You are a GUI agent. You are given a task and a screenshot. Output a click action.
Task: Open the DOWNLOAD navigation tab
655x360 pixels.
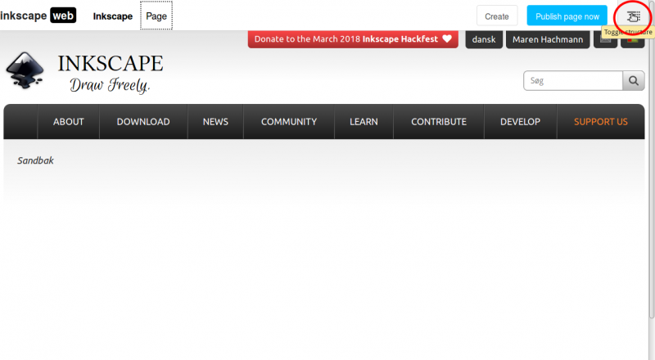pos(143,122)
